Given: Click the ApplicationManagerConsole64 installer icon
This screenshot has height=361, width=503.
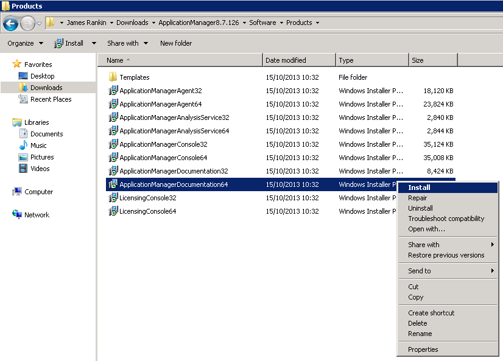Looking at the screenshot, I should click(x=113, y=158).
